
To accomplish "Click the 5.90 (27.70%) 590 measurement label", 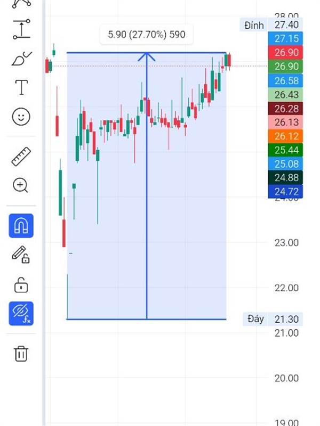I will coord(146,35).
